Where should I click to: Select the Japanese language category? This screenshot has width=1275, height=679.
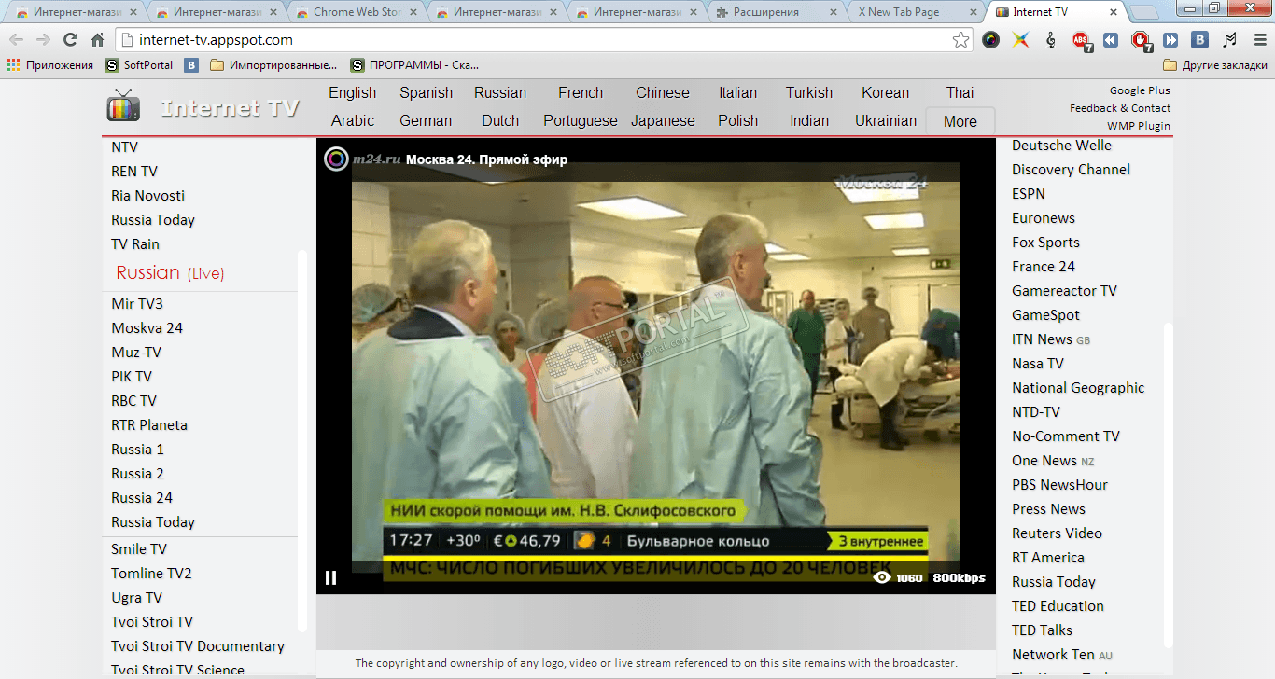663,121
